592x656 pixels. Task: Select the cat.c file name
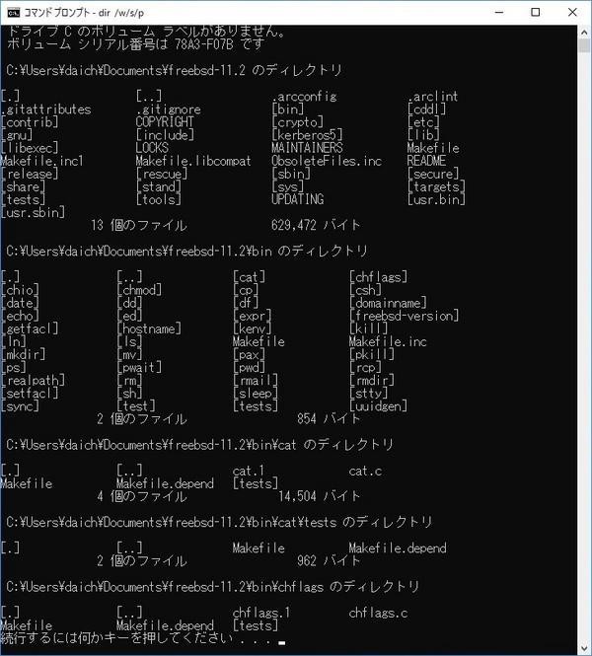point(365,472)
